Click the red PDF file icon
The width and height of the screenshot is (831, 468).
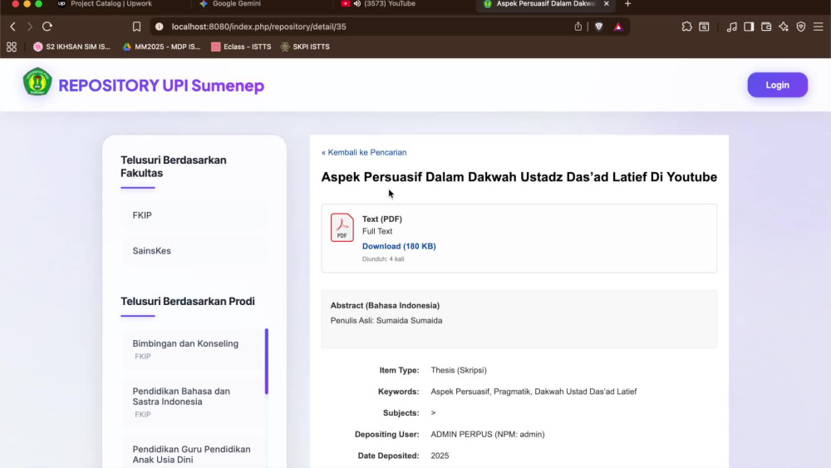[342, 228]
